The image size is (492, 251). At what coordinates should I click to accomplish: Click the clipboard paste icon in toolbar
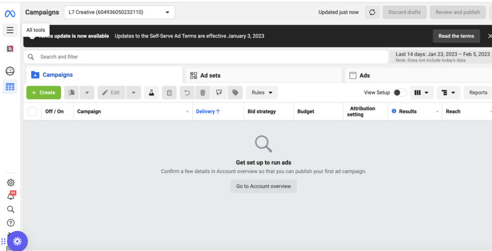pyautogui.click(x=169, y=93)
